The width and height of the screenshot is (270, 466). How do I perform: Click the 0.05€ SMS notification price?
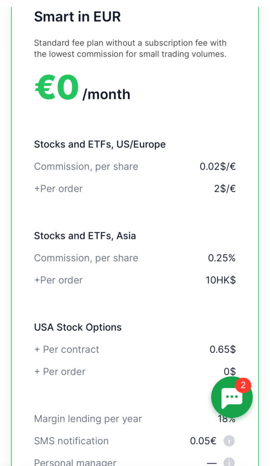pos(203,441)
